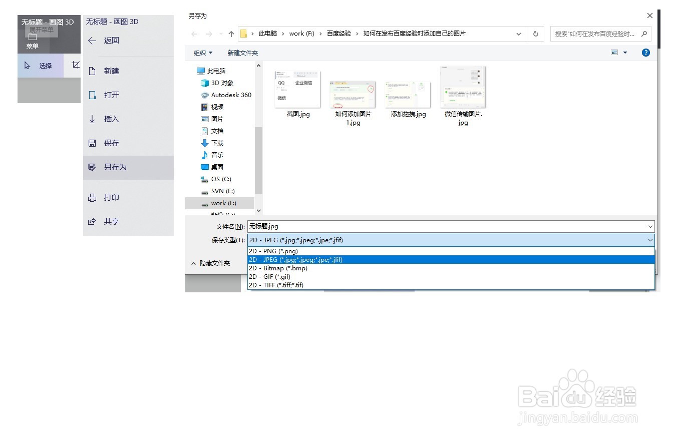Click the back arrow icon beside 返回

[92, 41]
